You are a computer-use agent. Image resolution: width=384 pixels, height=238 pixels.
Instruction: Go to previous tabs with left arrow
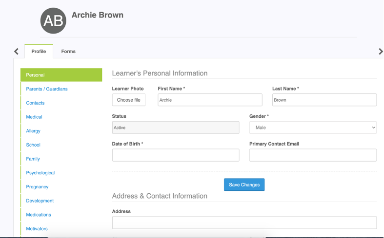pyautogui.click(x=17, y=51)
